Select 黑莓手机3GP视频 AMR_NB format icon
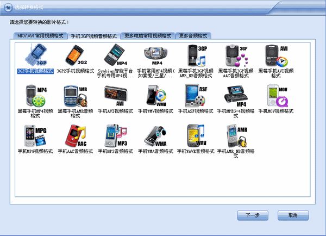 click(x=195, y=55)
